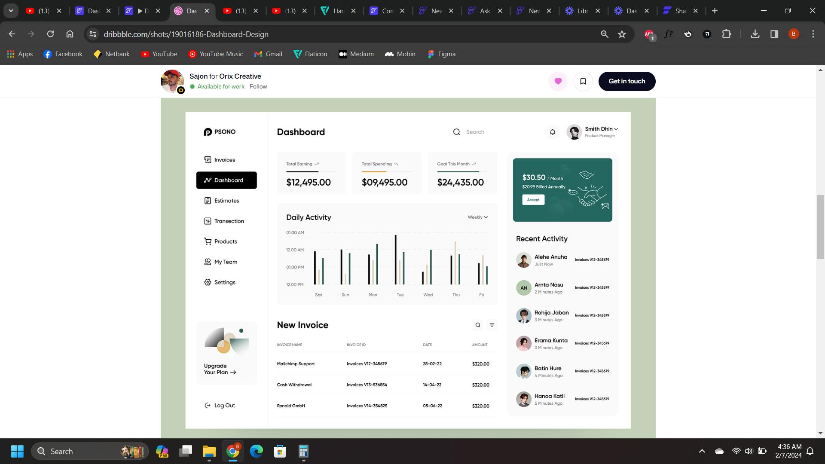
Task: Click the filter icon beside New Invoice
Action: tap(492, 325)
